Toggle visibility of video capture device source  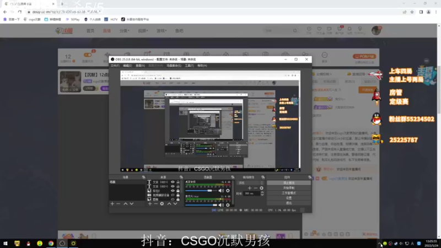(x=173, y=195)
